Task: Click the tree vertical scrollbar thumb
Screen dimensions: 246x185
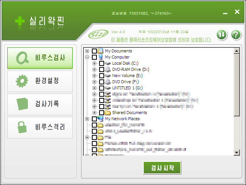Action: click(x=237, y=85)
